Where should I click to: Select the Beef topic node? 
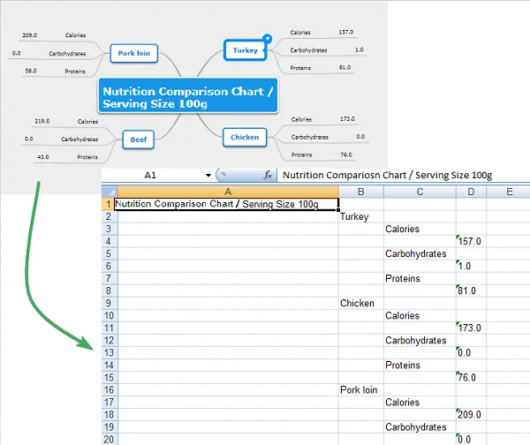click(136, 139)
